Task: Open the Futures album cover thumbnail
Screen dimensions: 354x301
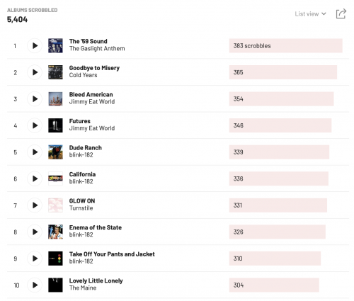Action: click(55, 125)
